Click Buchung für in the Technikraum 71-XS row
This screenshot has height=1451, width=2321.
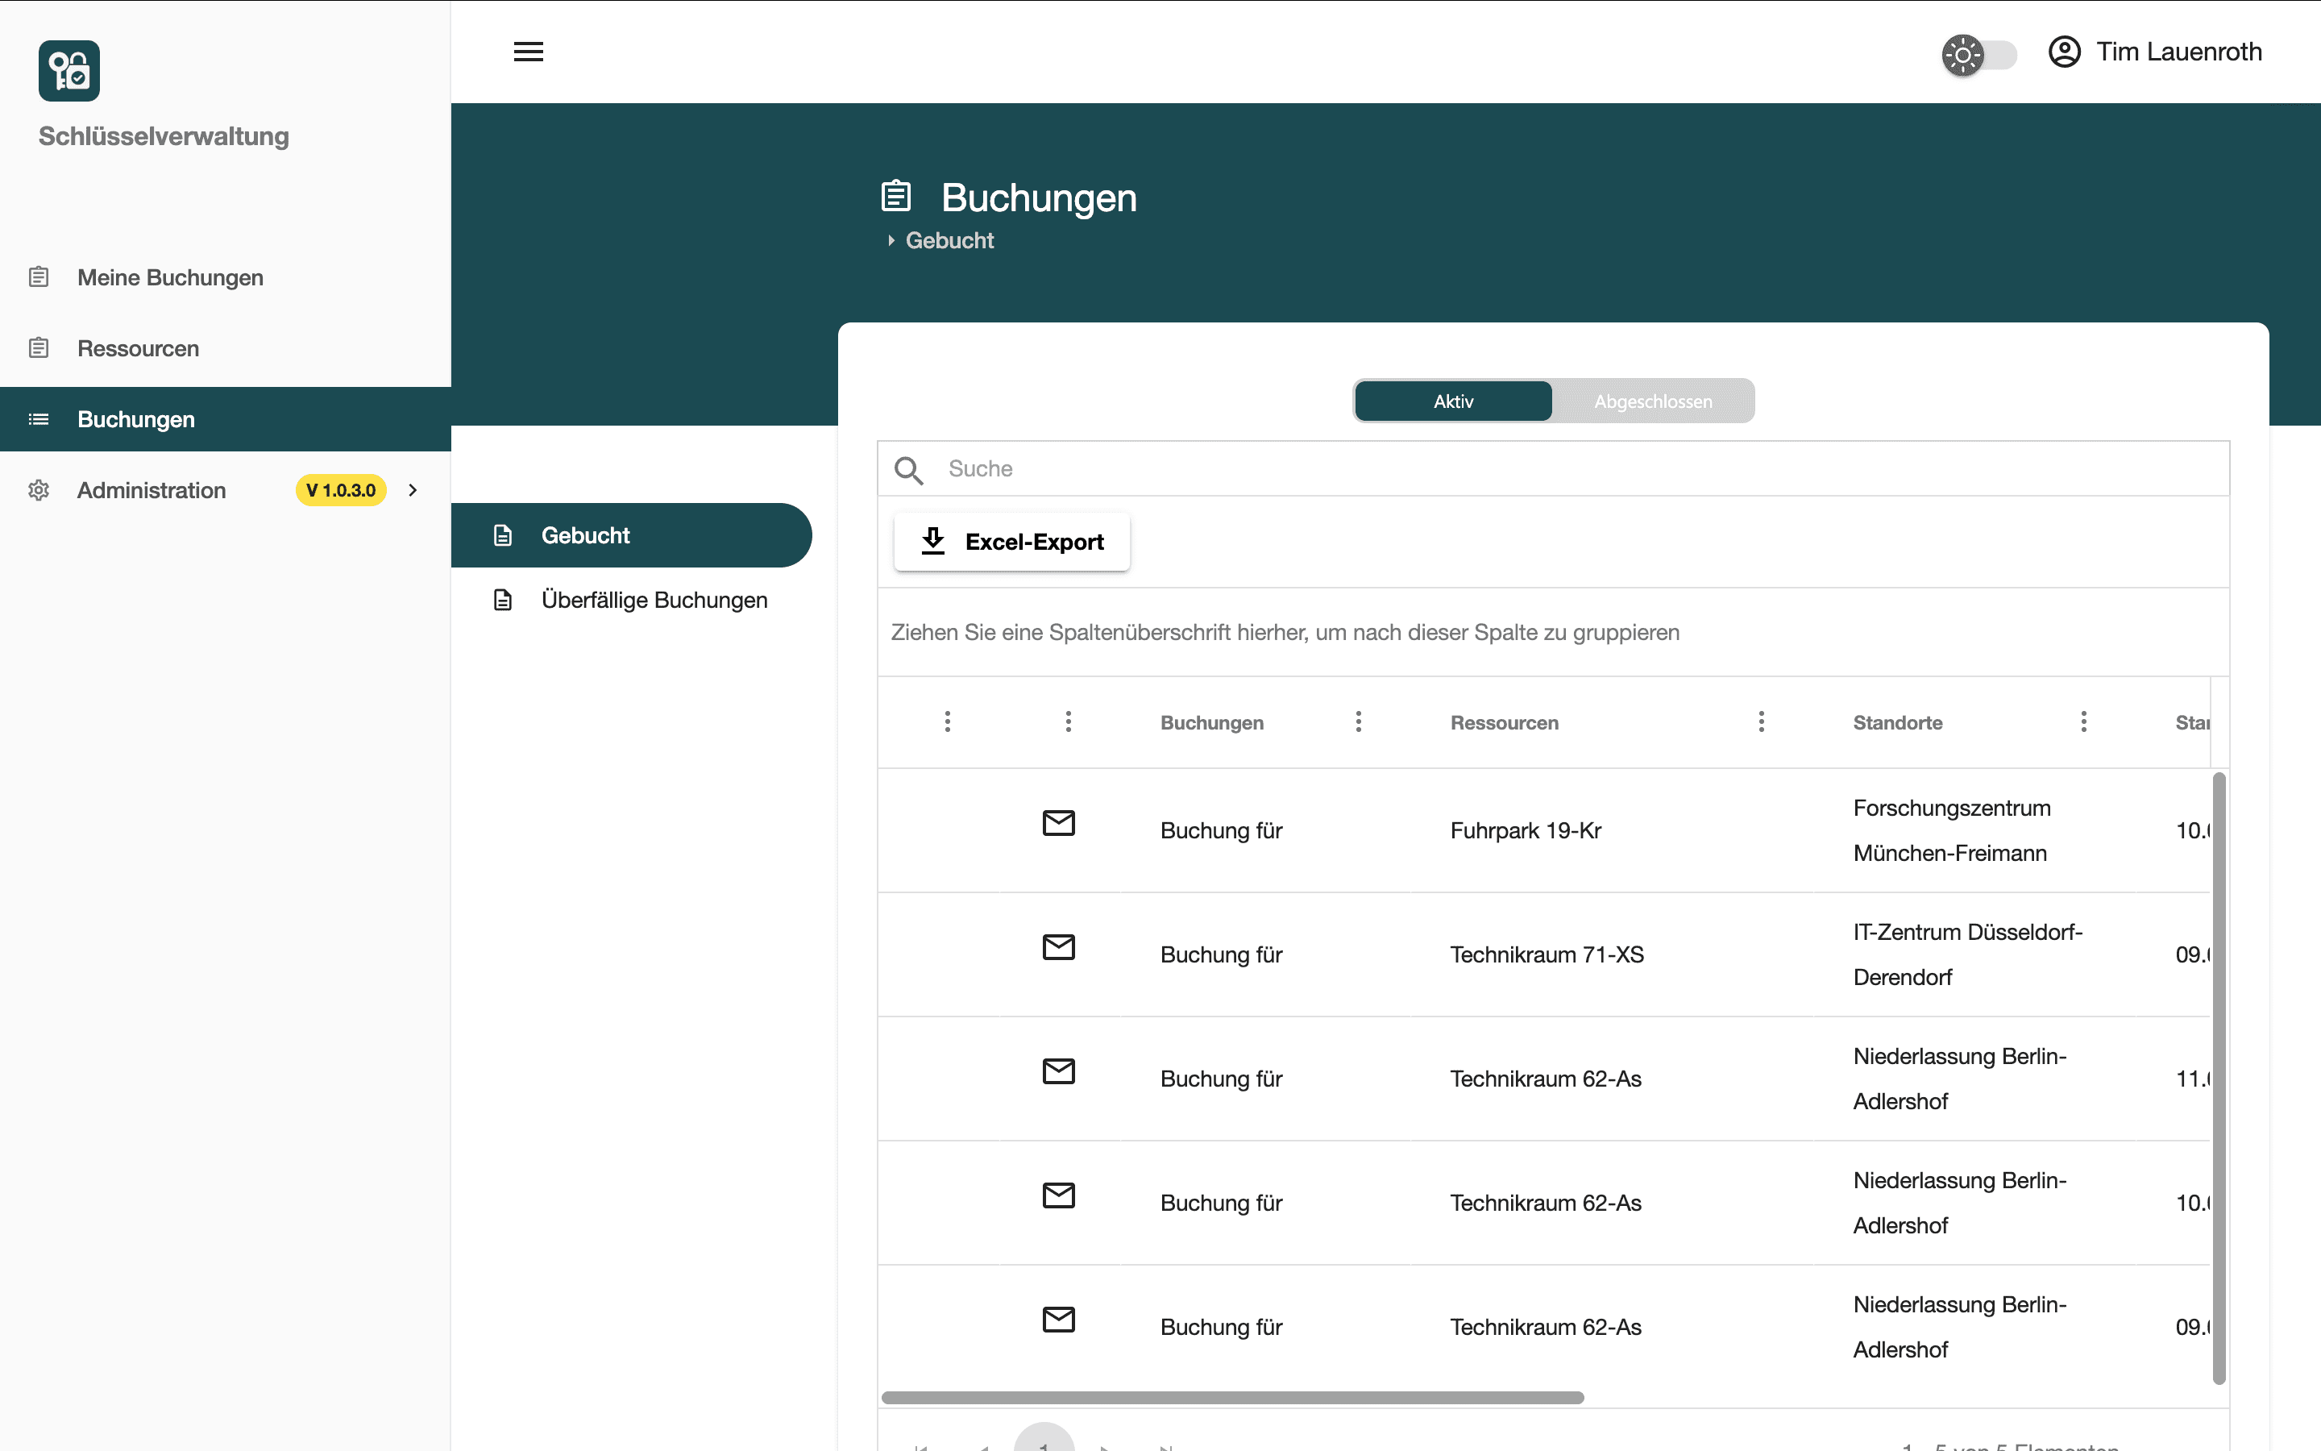[1221, 955]
